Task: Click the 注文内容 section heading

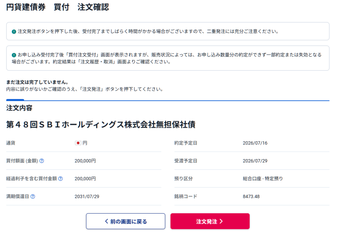Action: point(19,108)
